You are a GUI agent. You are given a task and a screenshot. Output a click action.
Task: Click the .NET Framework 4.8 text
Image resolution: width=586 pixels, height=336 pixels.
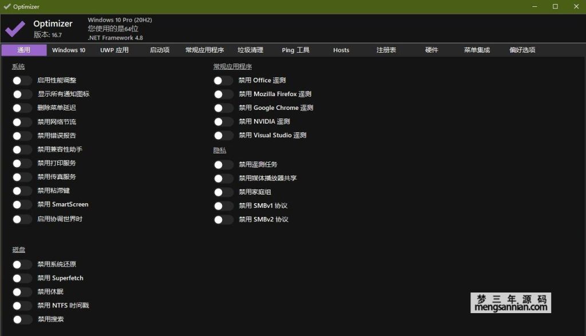point(116,38)
